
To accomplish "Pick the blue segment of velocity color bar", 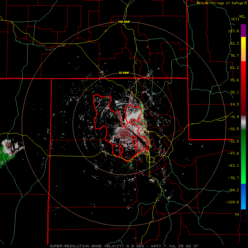I will pyautogui.click(x=243, y=196).
